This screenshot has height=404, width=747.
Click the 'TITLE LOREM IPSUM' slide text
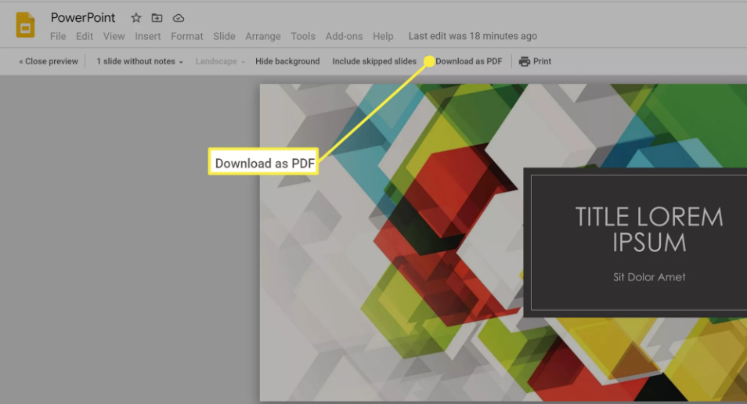(649, 229)
